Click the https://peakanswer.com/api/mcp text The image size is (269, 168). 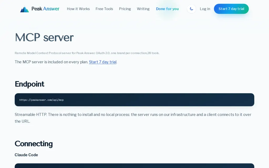pyautogui.click(x=42, y=100)
